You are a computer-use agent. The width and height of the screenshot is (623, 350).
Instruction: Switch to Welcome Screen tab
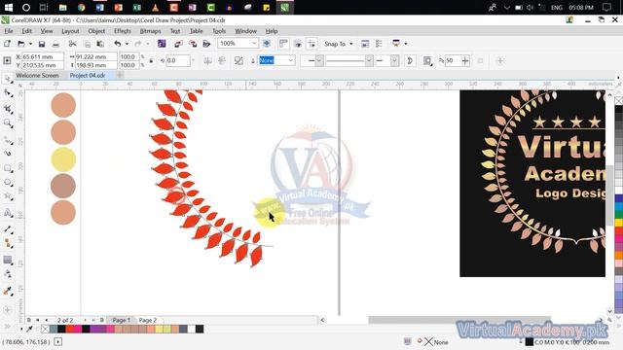click(37, 75)
